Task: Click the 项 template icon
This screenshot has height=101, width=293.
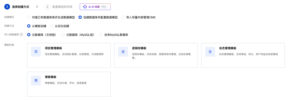Action: (36, 52)
